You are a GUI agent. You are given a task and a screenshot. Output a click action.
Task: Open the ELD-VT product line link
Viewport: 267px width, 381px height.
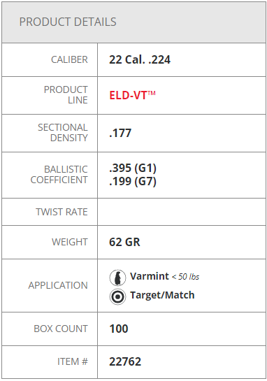tap(132, 95)
